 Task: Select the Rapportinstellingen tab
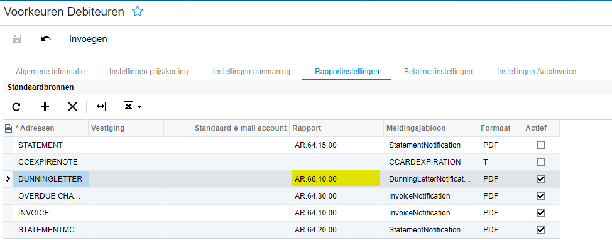click(347, 72)
